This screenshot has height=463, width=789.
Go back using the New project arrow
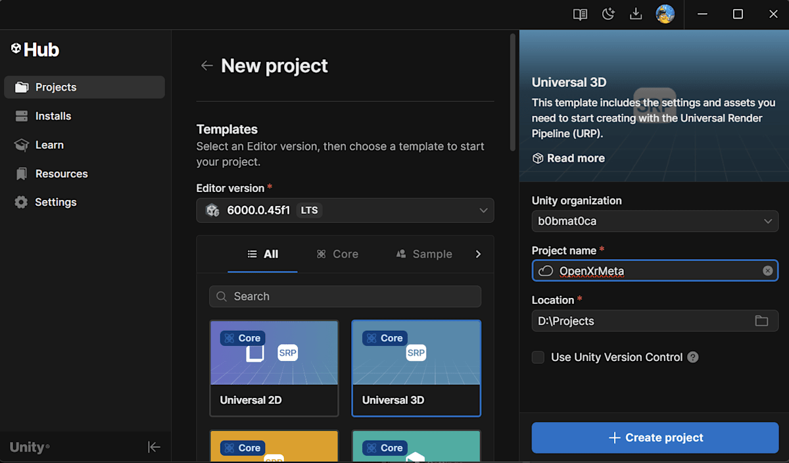pos(206,65)
